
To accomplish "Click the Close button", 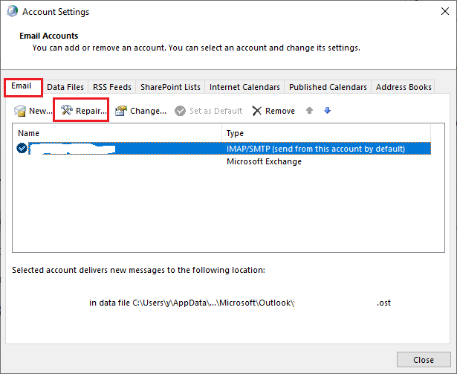I will click(x=424, y=360).
